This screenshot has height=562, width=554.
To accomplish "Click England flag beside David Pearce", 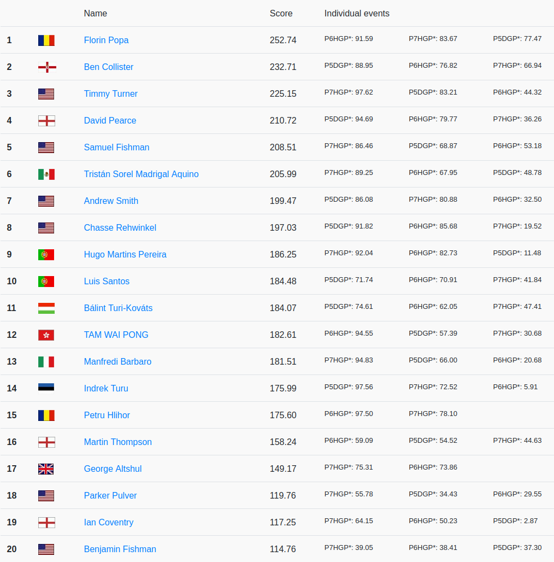I will coord(46,120).
